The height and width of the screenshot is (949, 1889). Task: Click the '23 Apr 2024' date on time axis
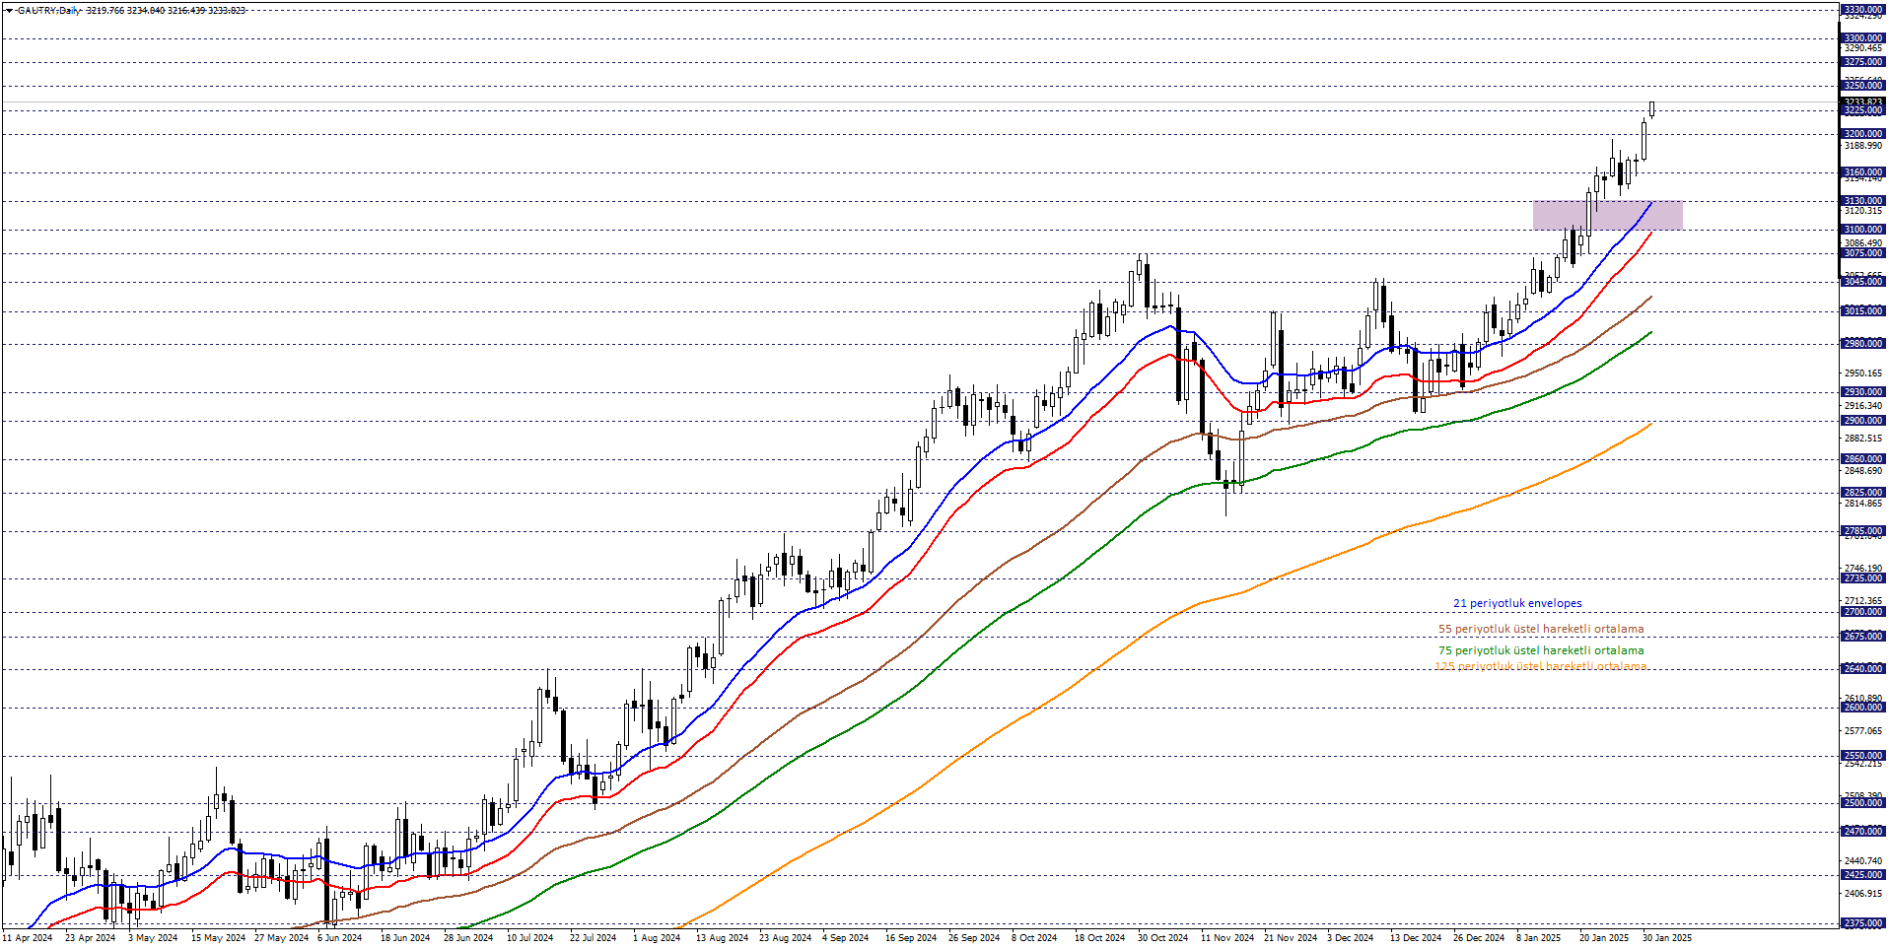(91, 938)
